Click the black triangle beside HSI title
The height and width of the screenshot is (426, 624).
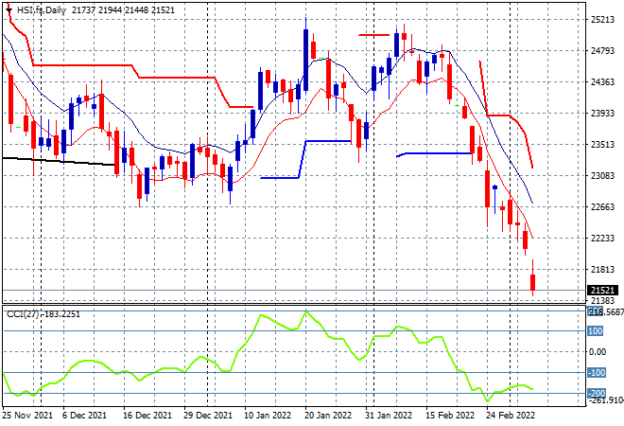9,9
